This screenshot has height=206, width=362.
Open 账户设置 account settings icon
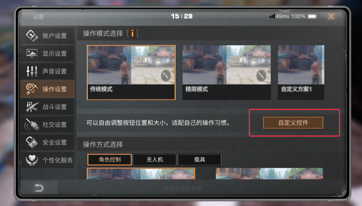32,36
